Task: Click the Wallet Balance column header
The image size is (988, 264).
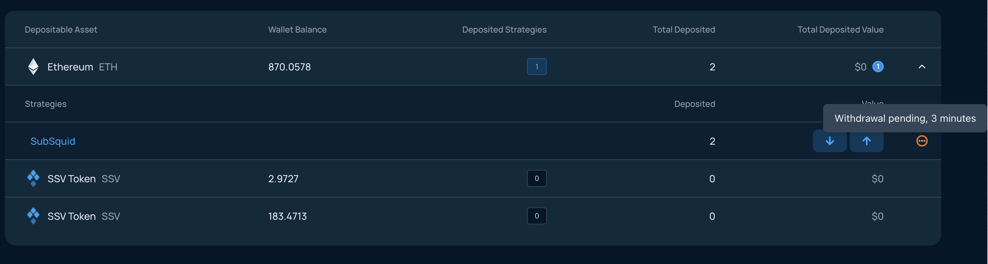Action: click(x=297, y=29)
